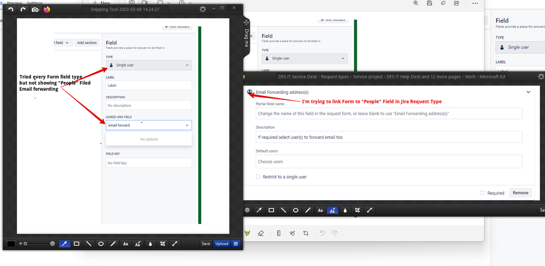This screenshot has height=266, width=545.
Task: Select the rectangle tool in the left capture window toolbar
Action: [76, 244]
